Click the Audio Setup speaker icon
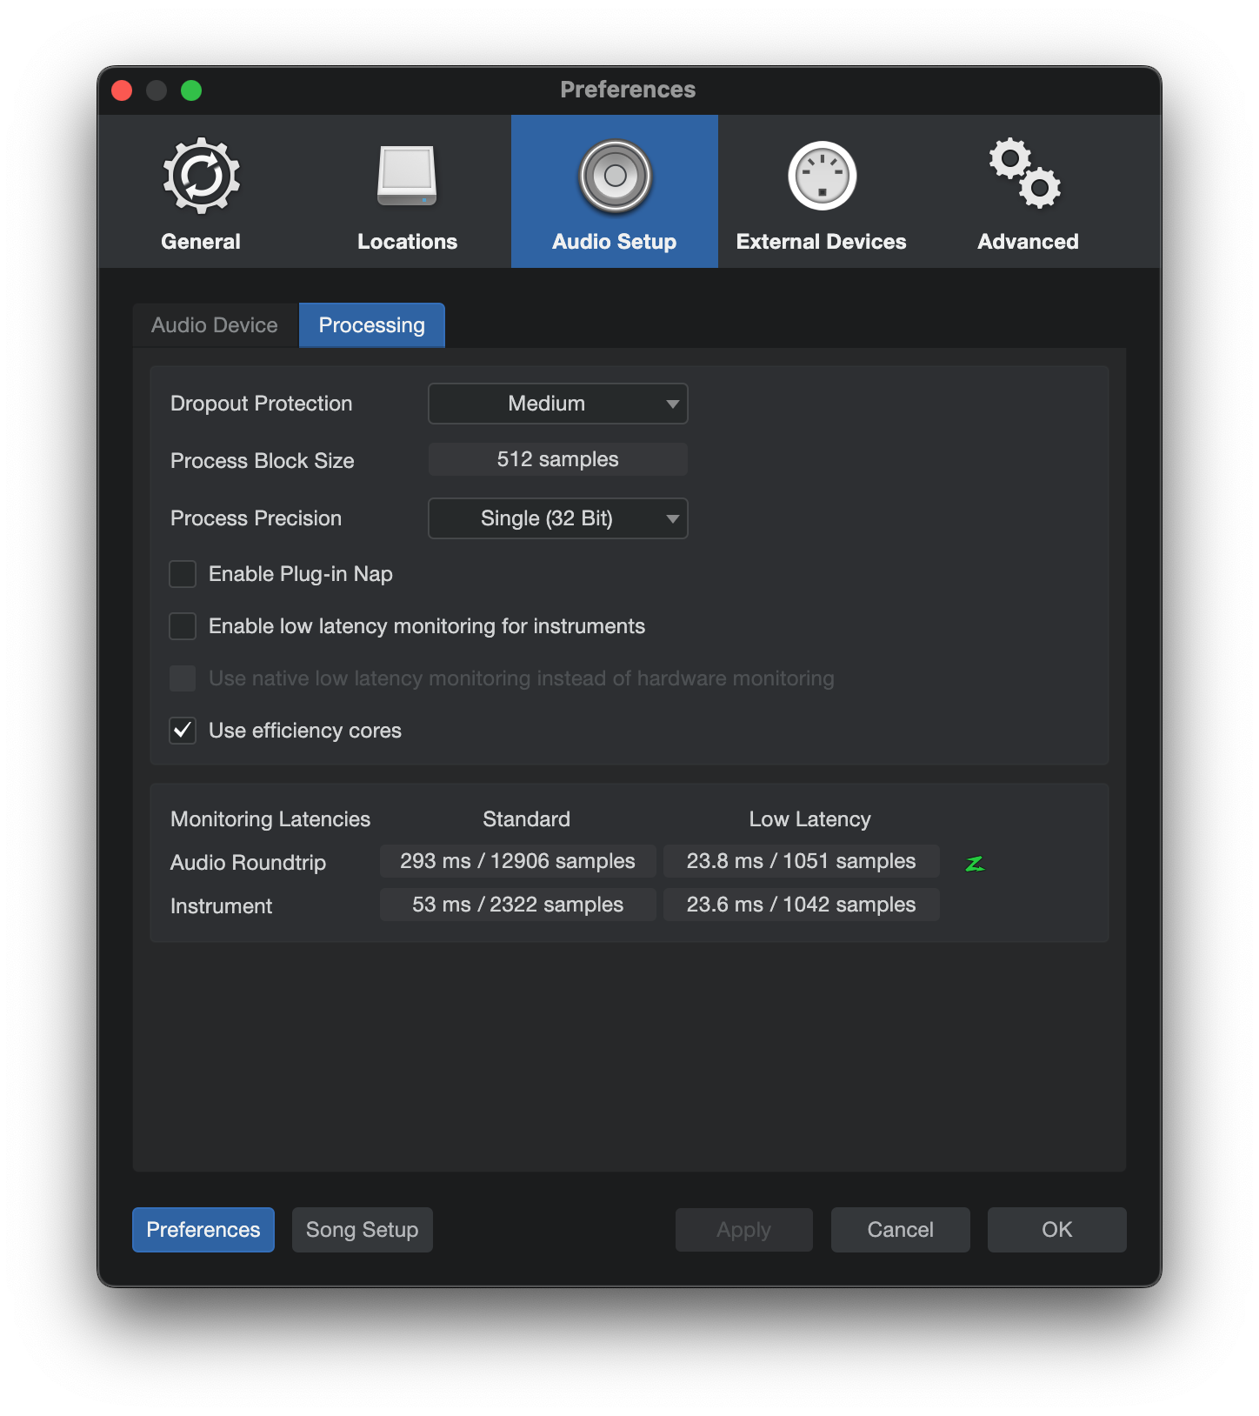 tap(615, 177)
